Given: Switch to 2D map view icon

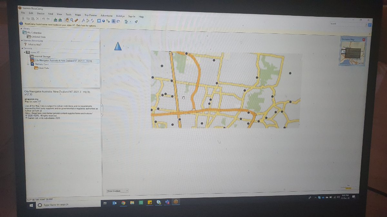Looking at the screenshot, I should tap(99, 21).
